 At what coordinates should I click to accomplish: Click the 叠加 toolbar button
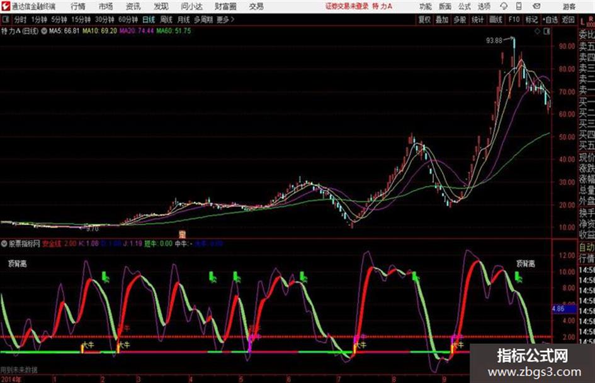(x=442, y=19)
